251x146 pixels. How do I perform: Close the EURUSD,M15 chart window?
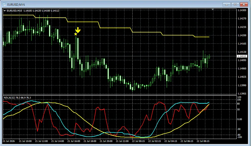pos(244,5)
